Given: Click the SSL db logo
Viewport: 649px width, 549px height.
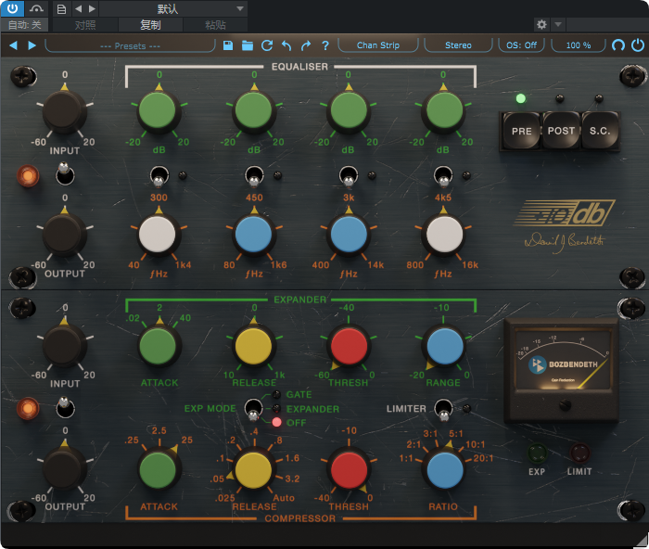Looking at the screenshot, I should 565,212.
